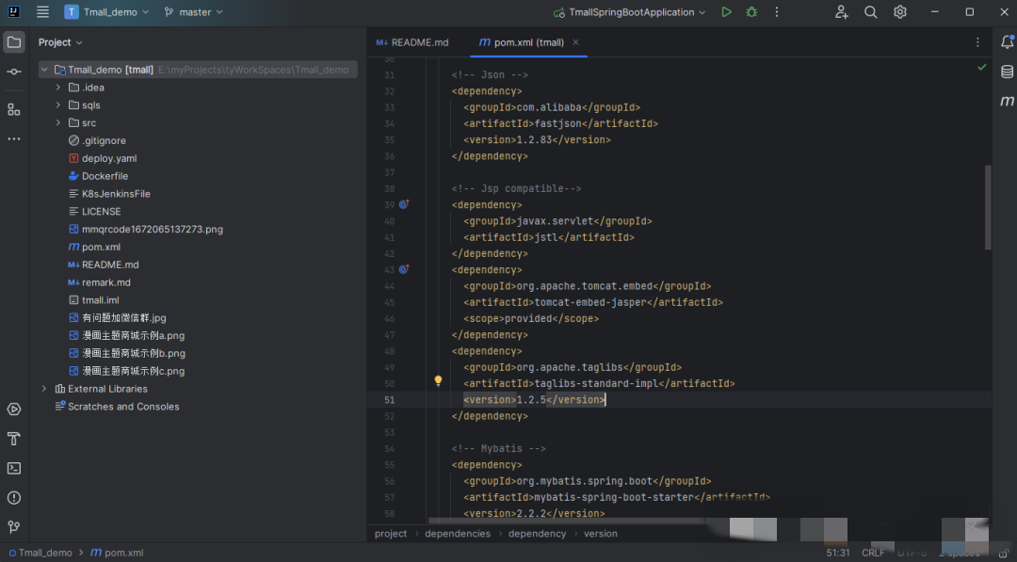Open the main hamburger menu
The width and height of the screenshot is (1017, 562).
point(42,11)
